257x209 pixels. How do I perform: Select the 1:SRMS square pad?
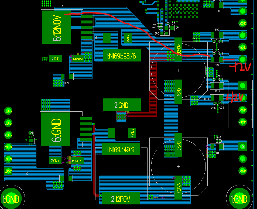pos(8,171)
